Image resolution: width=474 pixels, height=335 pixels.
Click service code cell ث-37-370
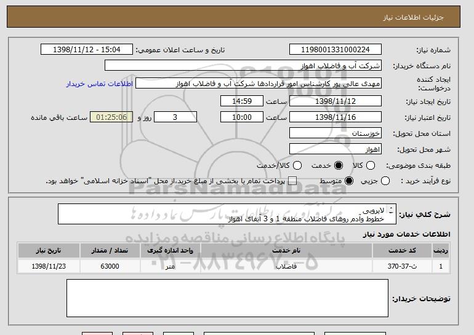pyautogui.click(x=402, y=266)
